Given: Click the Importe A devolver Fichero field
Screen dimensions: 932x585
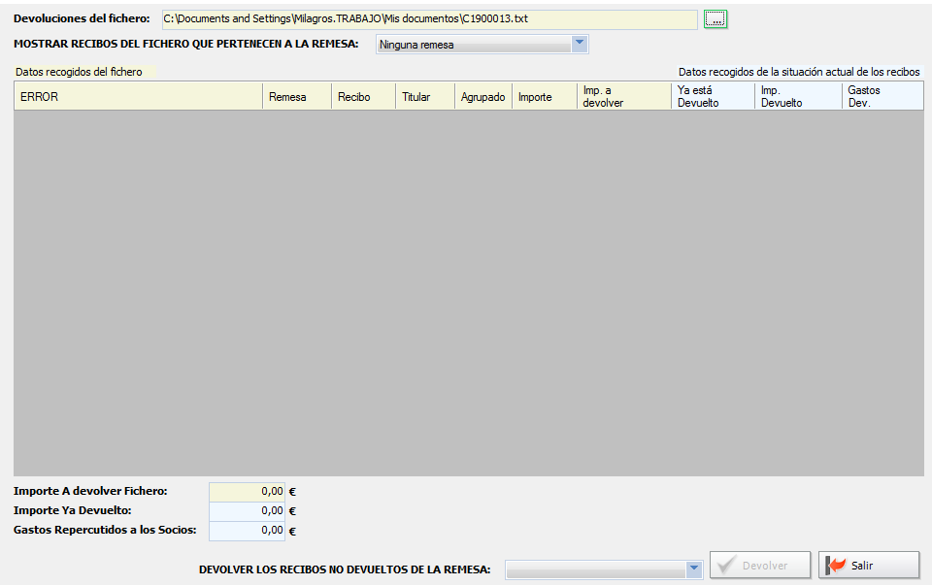Looking at the screenshot, I should tap(247, 491).
